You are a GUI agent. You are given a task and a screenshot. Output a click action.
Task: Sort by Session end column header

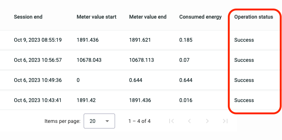click(x=28, y=17)
